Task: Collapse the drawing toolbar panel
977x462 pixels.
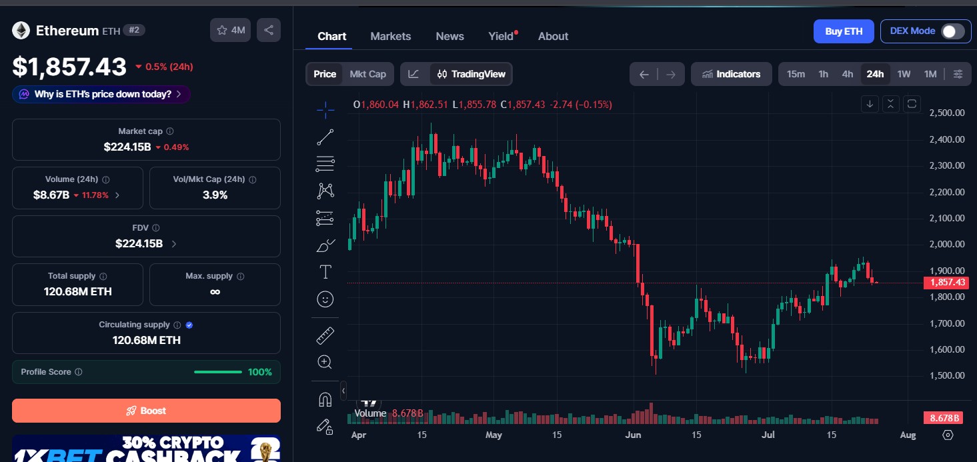Action: point(343,390)
